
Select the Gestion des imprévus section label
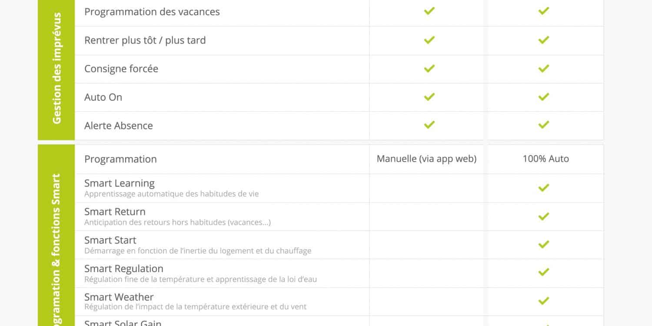(x=57, y=68)
